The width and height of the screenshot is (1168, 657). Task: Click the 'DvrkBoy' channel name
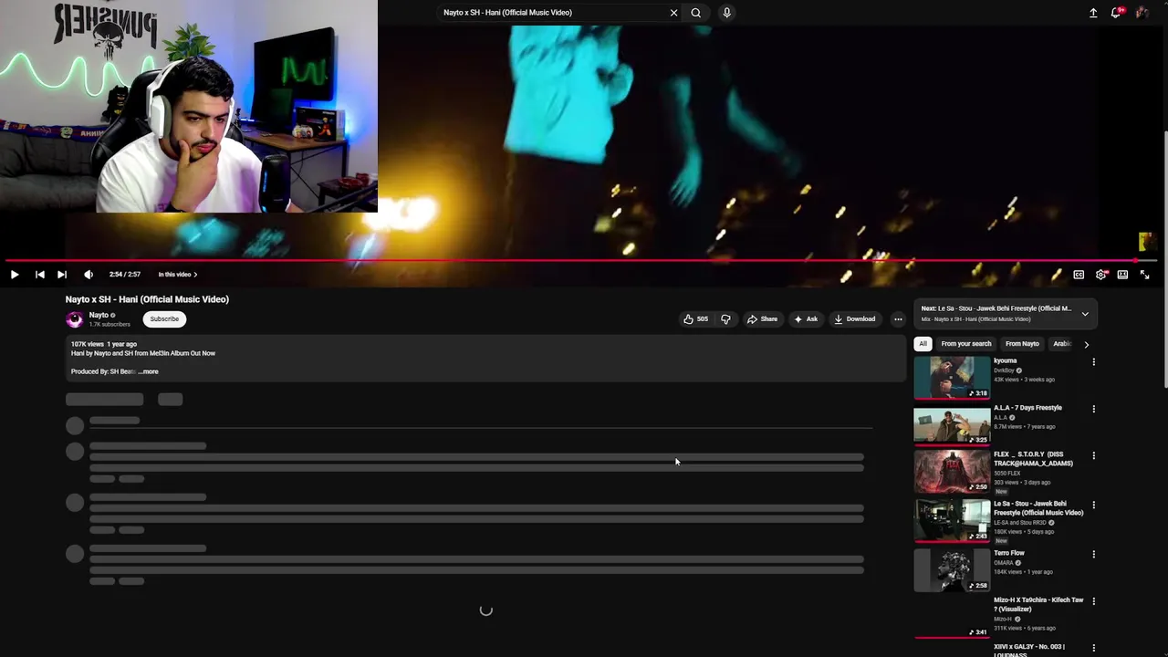1004,370
